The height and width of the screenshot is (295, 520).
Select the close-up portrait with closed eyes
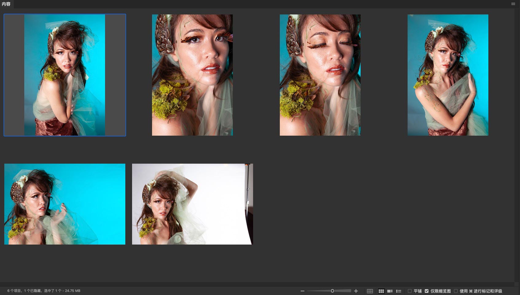(x=320, y=75)
